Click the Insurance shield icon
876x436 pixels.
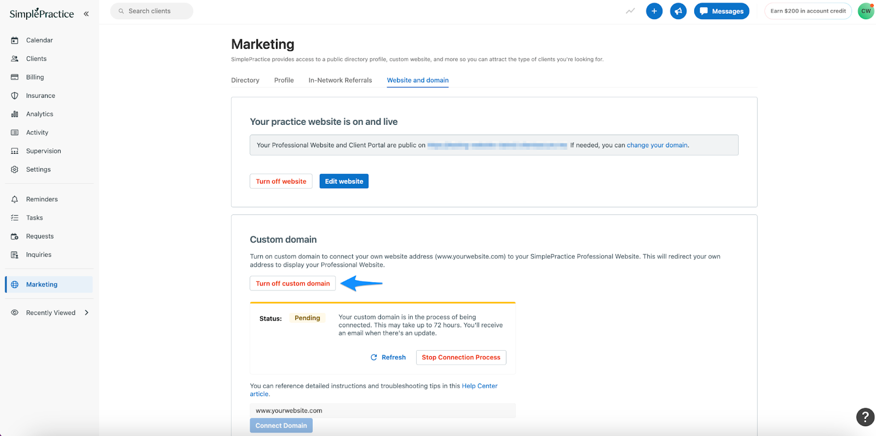15,96
